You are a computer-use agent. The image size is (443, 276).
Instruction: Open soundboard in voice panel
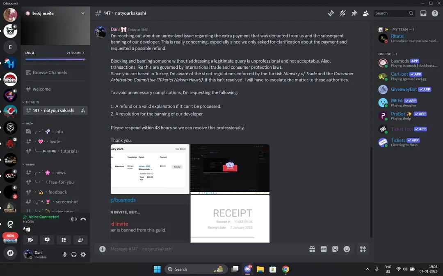80,240
